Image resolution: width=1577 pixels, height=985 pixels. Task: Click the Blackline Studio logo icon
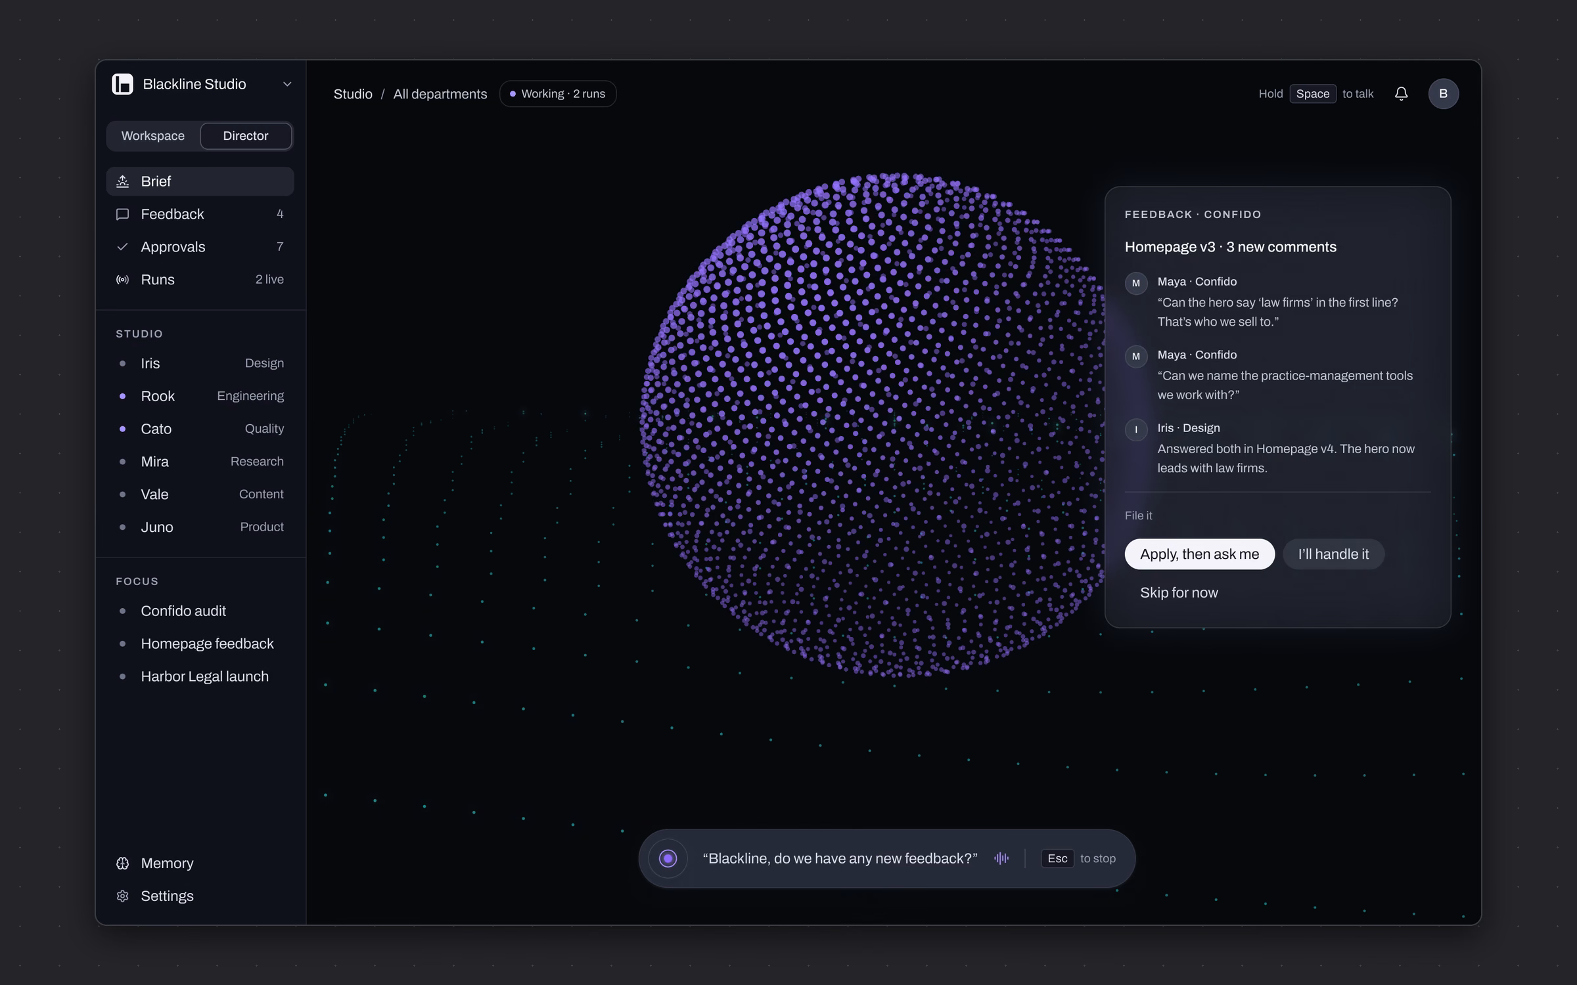123,84
